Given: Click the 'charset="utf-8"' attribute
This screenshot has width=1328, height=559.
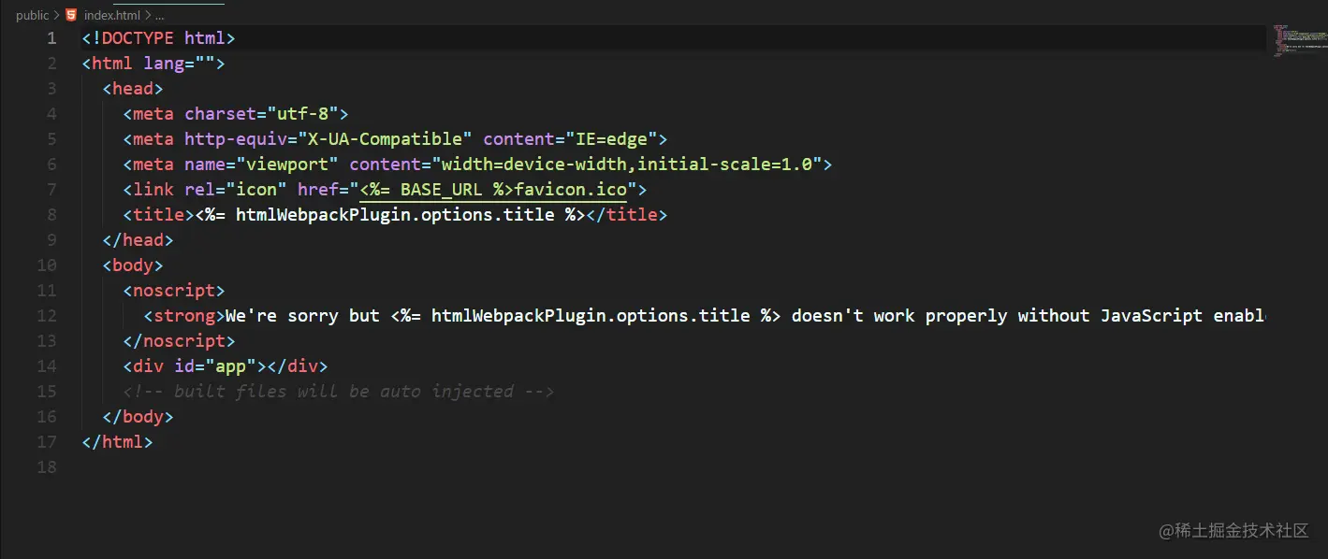Looking at the screenshot, I should (261, 114).
